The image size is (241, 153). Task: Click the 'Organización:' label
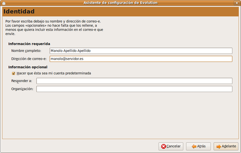(x=22, y=89)
